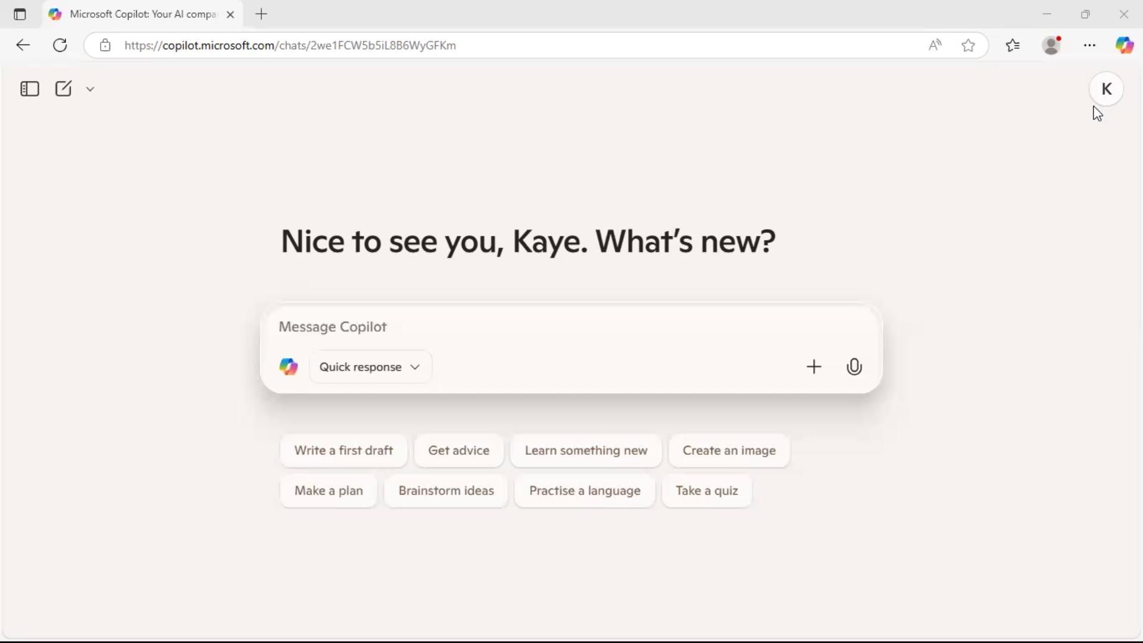
Task: Open the Favorites list toolbar icon
Action: pos(1013,45)
